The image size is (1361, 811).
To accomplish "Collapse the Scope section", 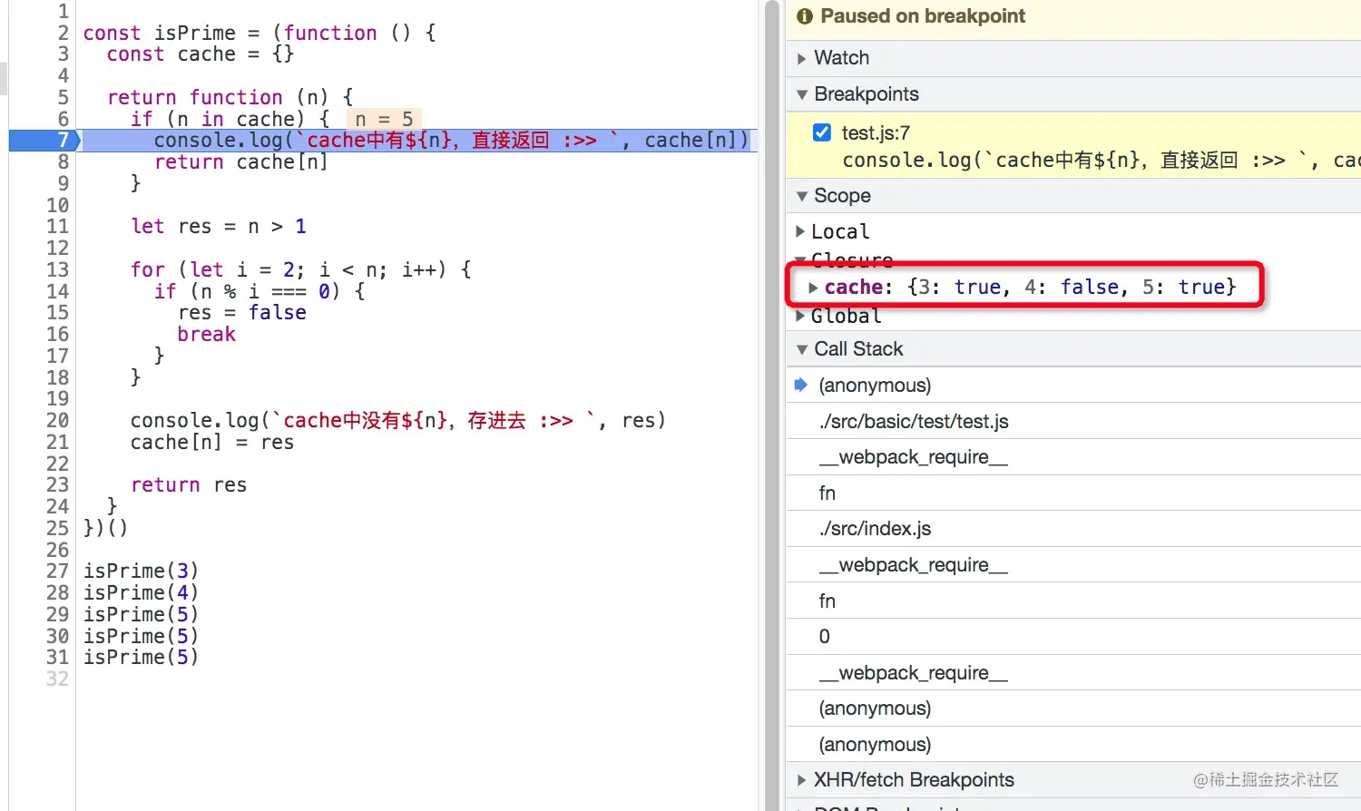I will tap(801, 196).
